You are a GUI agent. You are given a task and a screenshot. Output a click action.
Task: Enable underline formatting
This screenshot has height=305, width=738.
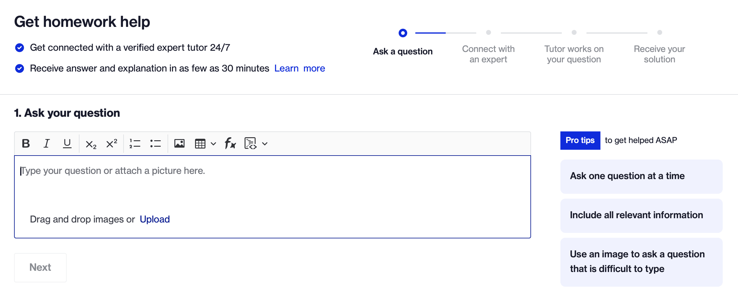coord(67,143)
